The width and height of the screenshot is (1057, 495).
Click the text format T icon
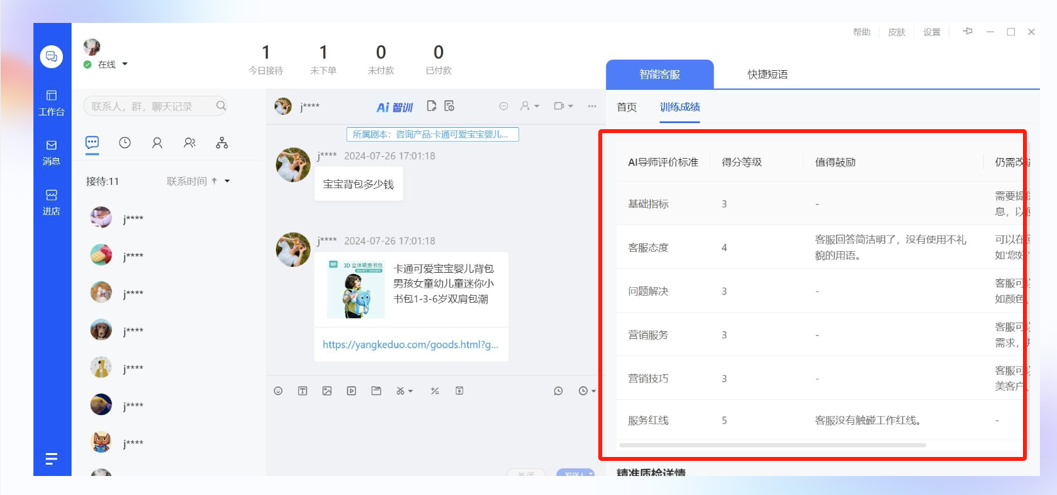[302, 391]
